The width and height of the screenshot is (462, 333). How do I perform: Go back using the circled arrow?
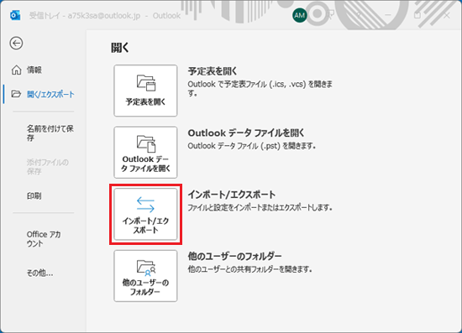[x=16, y=44]
